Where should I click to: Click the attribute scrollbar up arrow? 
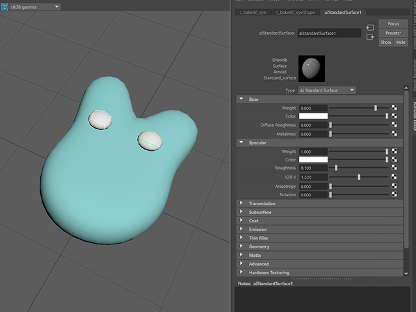406,88
